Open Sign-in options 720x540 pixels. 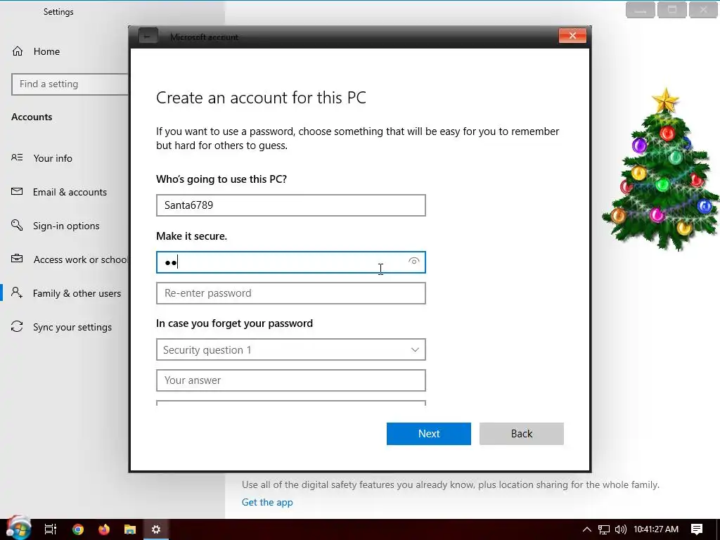click(x=65, y=226)
